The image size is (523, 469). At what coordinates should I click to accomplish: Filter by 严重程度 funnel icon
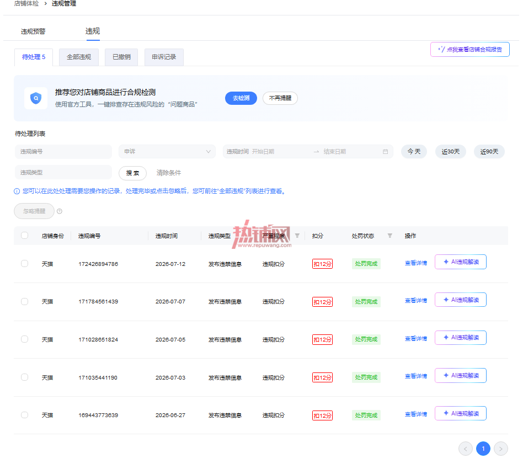[x=297, y=236]
